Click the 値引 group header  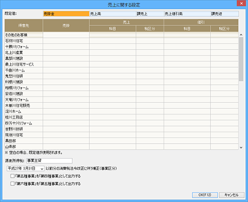pyautogui.click(x=201, y=23)
